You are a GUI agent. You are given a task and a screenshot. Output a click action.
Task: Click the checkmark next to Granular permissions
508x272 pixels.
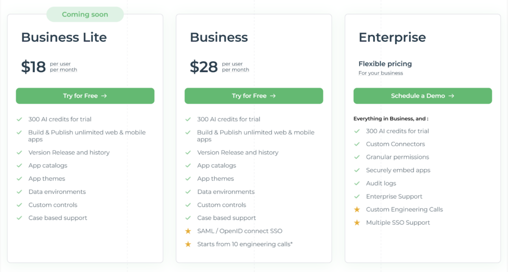(357, 157)
